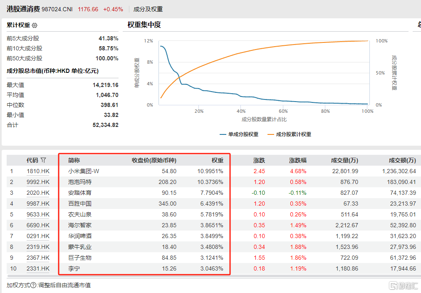Open the 成分及权重 tab
Viewport: 421px width, 293px height.
(x=148, y=9)
